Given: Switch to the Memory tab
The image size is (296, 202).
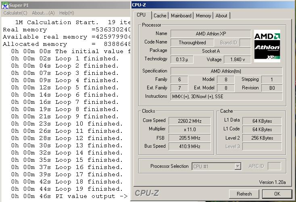Looking at the screenshot, I should pos(203,16).
